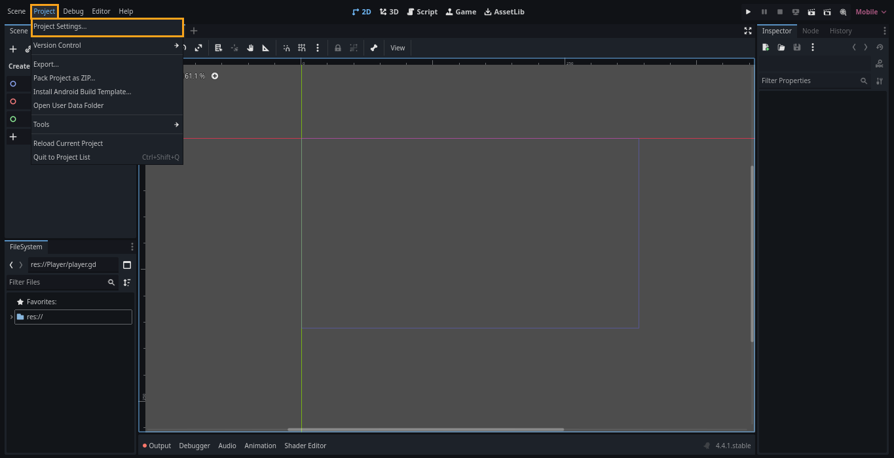Click the FileSystem sort files icon
The image size is (894, 458).
[127, 282]
